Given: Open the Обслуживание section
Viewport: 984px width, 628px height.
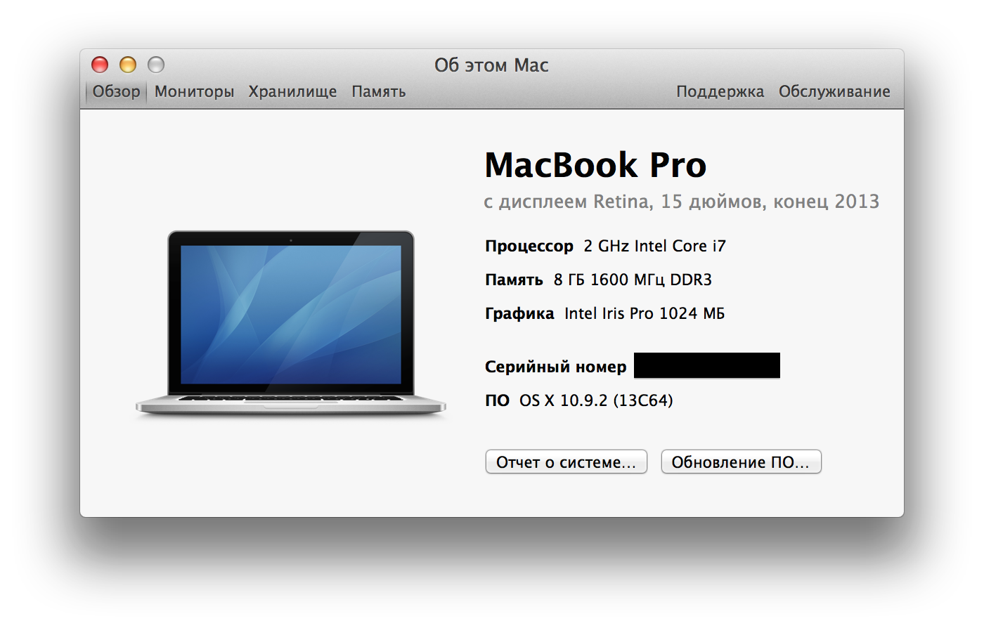Looking at the screenshot, I should (834, 92).
